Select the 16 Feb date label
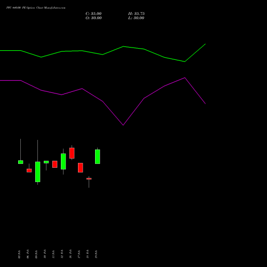Viewport: 267px width, 267px height. [x=70, y=254]
